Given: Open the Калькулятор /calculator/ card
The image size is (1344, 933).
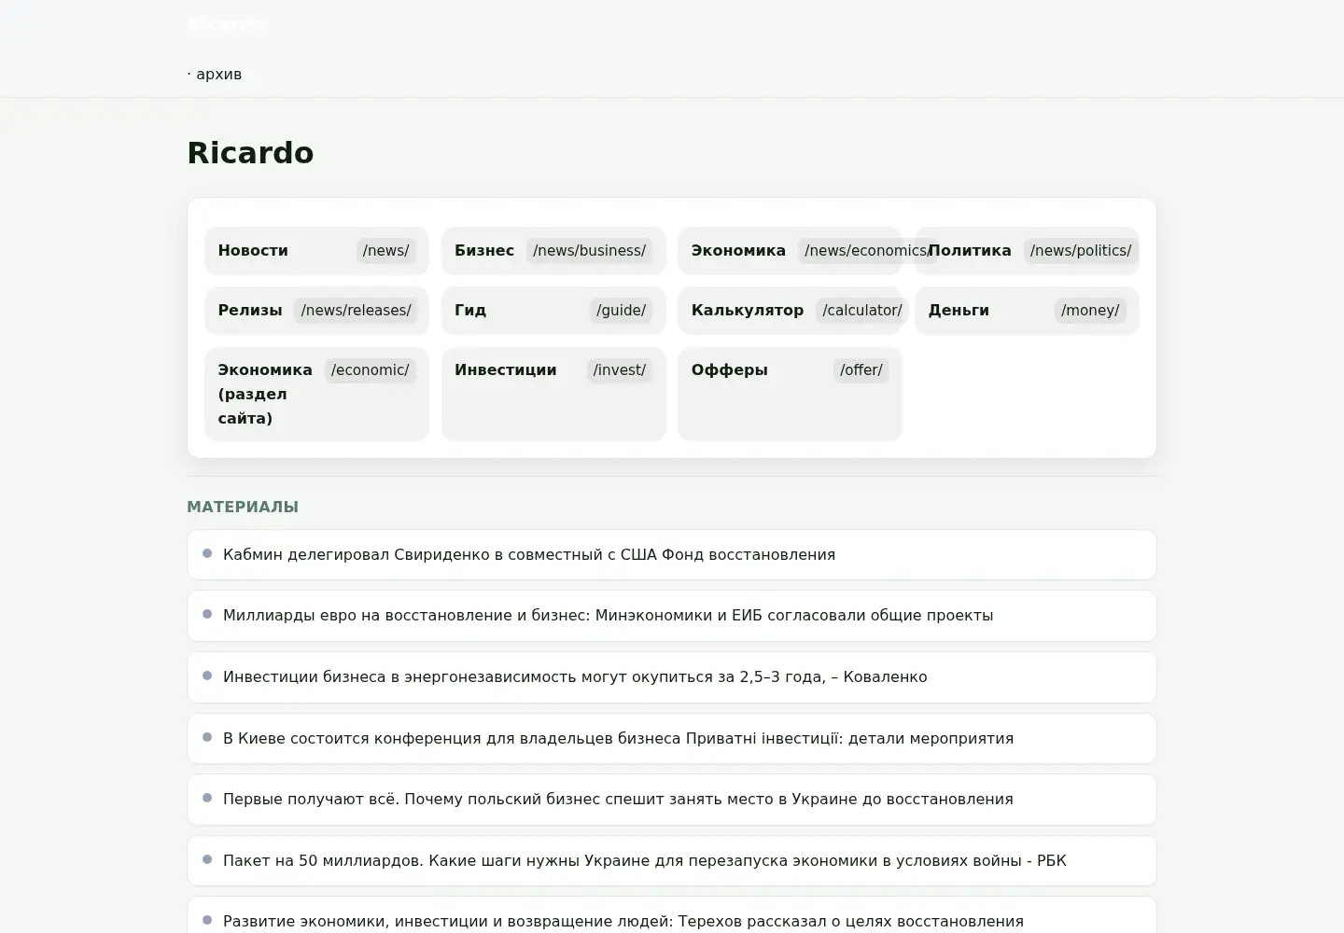Looking at the screenshot, I should [791, 311].
